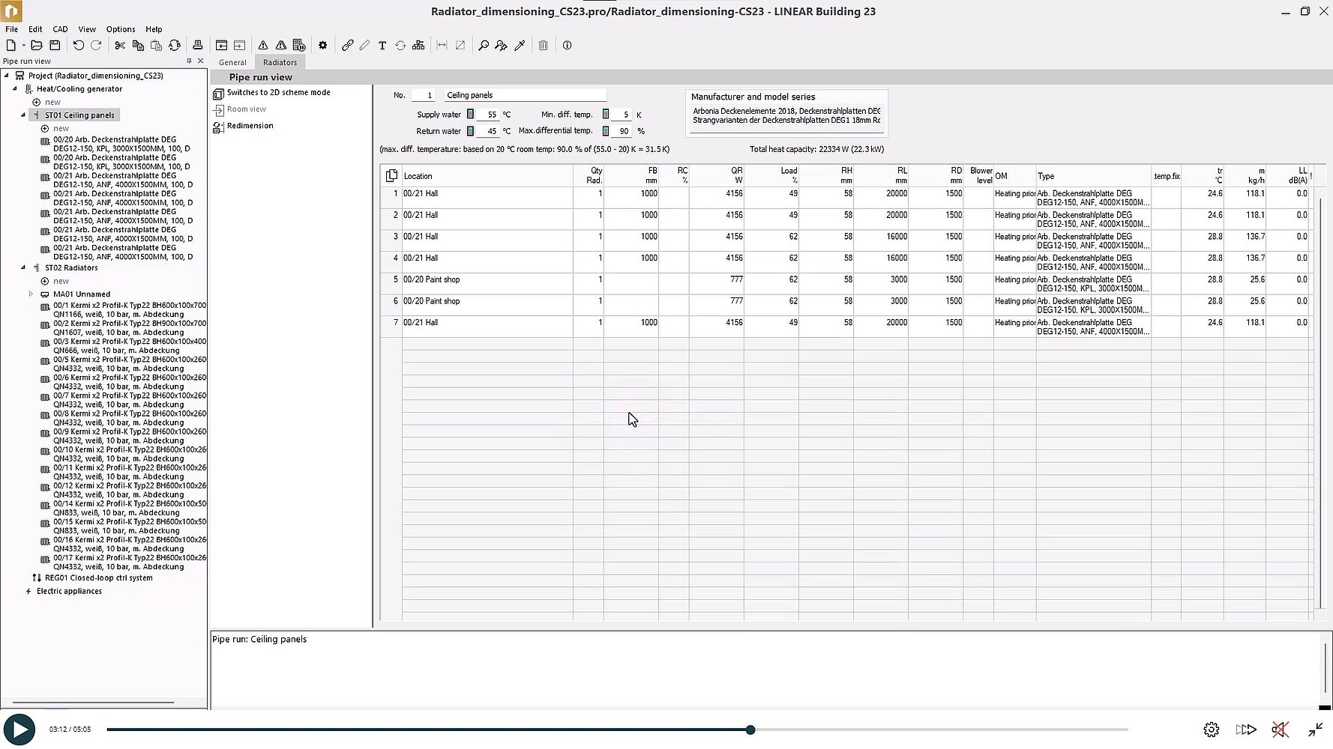Open settings via the toolbar gear icon

[323, 46]
